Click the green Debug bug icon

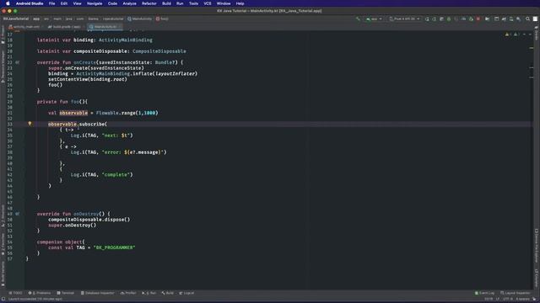click(x=449, y=19)
